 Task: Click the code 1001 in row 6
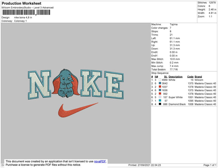[x=191, y=97]
